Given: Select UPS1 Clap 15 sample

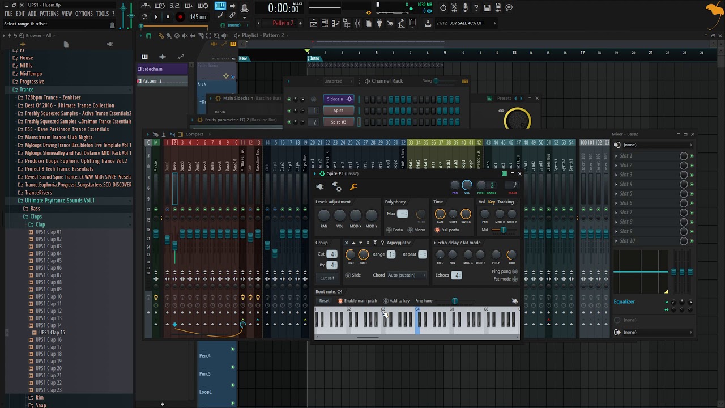Looking at the screenshot, I should 52,333.
